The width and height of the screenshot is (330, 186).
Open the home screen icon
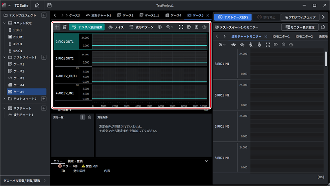(37, 5)
